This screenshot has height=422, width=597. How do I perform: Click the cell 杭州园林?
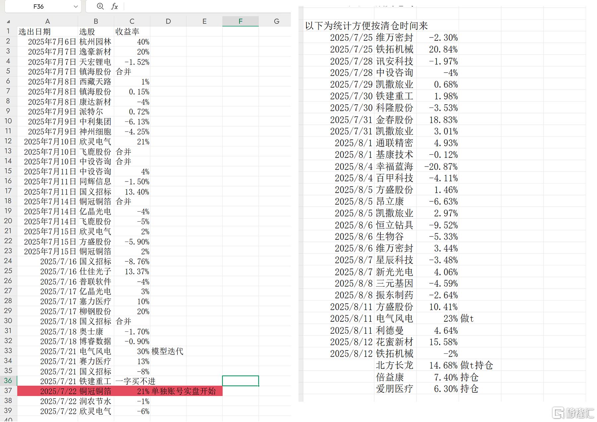pos(96,42)
